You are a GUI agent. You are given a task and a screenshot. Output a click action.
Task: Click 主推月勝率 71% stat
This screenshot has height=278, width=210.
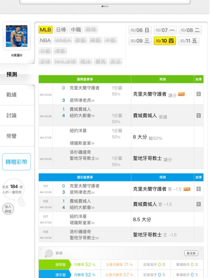pos(119,265)
